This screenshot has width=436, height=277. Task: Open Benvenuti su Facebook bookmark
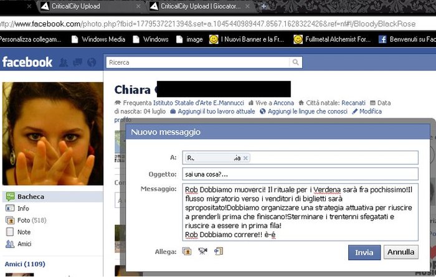point(407,39)
